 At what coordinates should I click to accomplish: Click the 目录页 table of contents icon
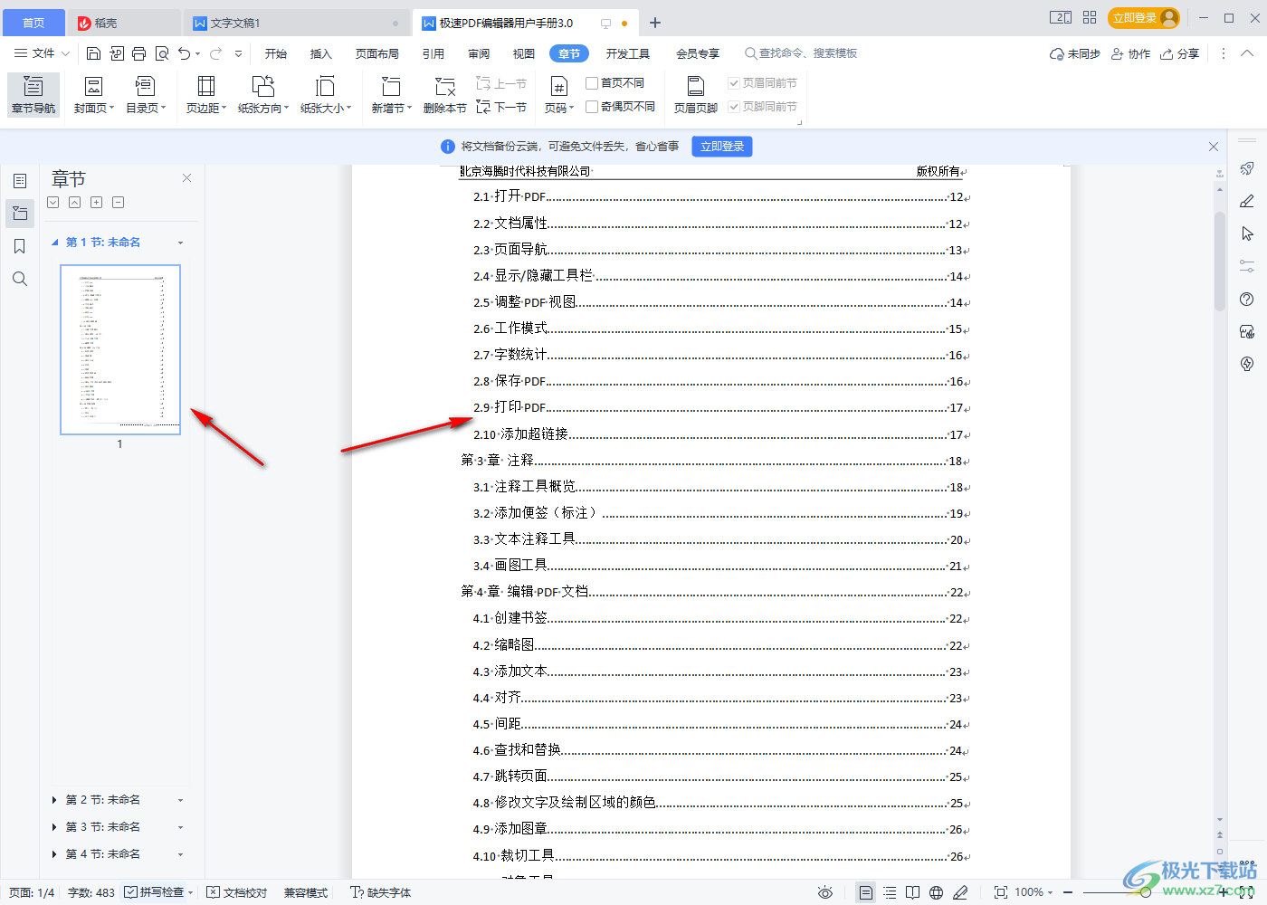coord(145,87)
